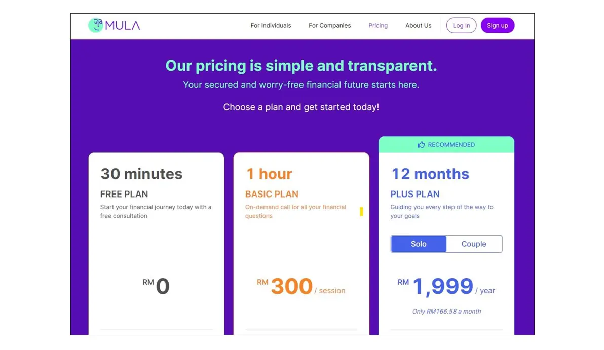
Task: Open the For Companies menu
Action: (329, 26)
